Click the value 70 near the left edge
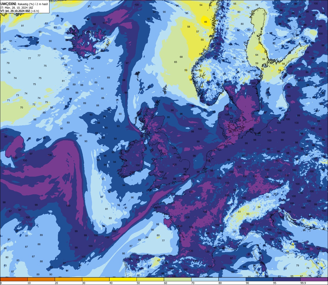Image resolution: width=328 pixels, height=285 pixels. point(22,108)
